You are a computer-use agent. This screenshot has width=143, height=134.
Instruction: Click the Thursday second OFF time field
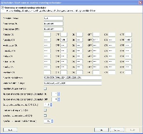[96, 51]
